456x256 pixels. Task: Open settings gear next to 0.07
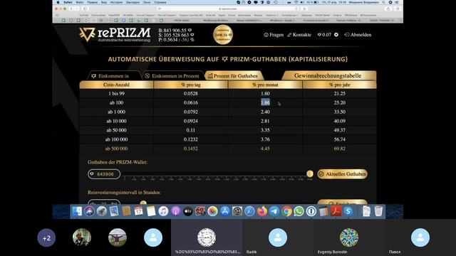coord(336,35)
